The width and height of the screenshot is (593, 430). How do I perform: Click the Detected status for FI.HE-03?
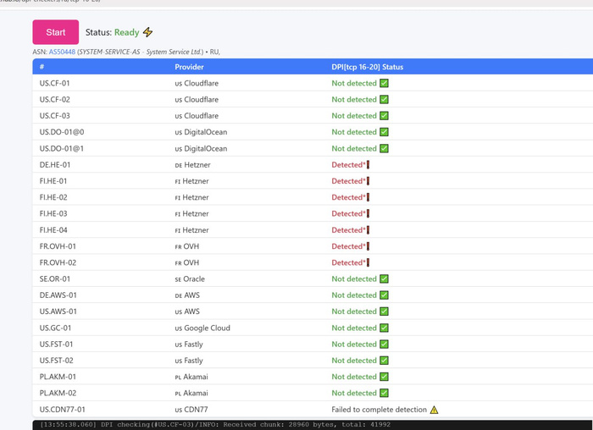[x=346, y=213]
